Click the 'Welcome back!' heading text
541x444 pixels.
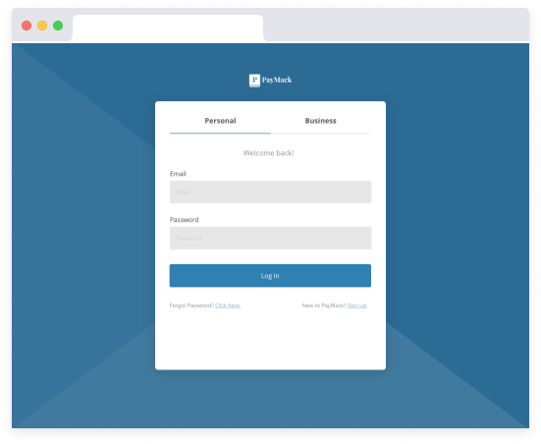coord(268,153)
